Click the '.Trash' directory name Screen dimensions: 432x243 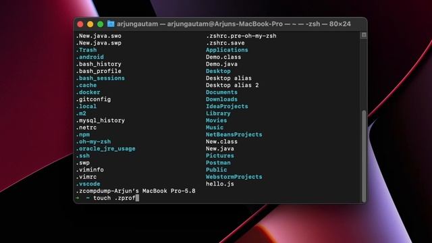point(86,50)
